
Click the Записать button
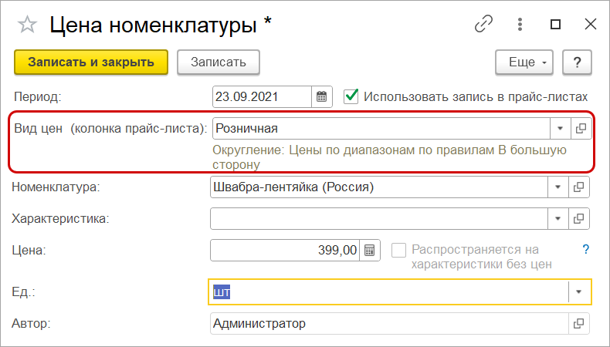218,62
